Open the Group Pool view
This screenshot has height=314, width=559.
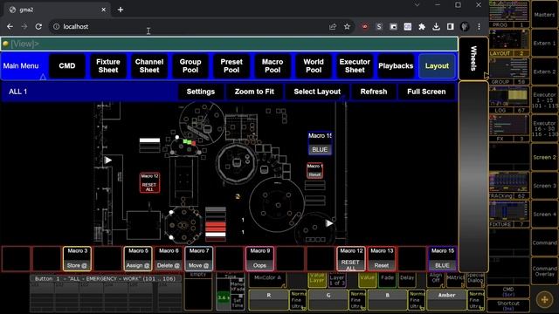coord(190,66)
